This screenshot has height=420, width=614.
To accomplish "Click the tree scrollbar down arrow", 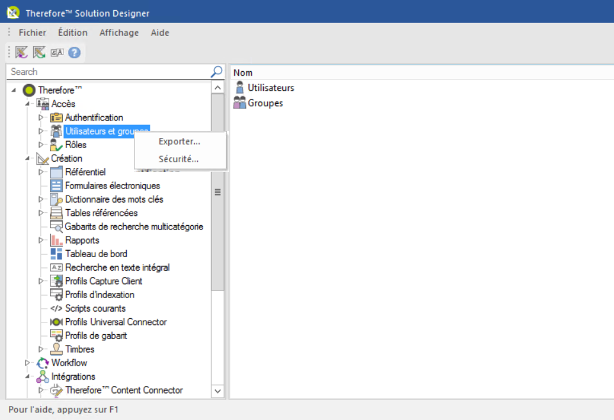I will pos(217,391).
